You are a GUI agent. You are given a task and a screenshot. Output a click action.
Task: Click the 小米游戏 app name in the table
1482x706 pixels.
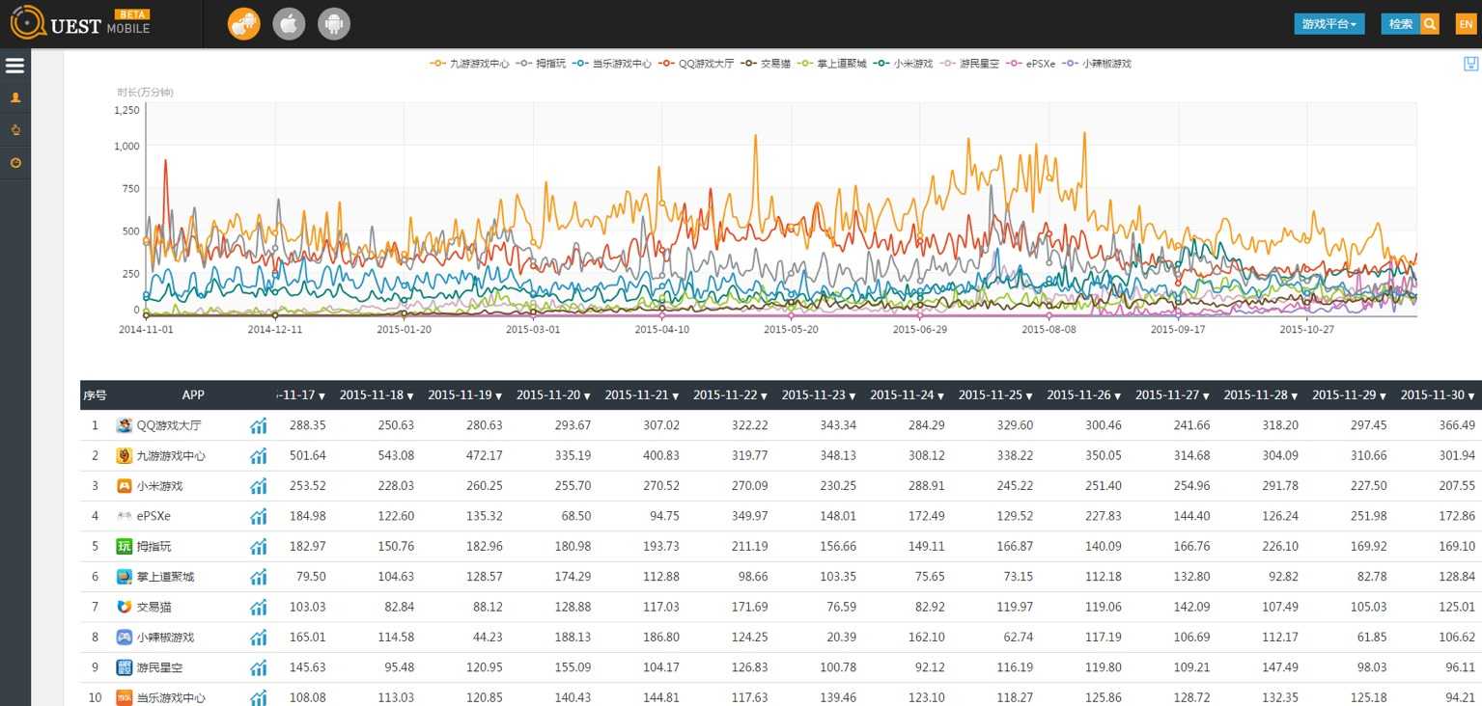point(157,486)
